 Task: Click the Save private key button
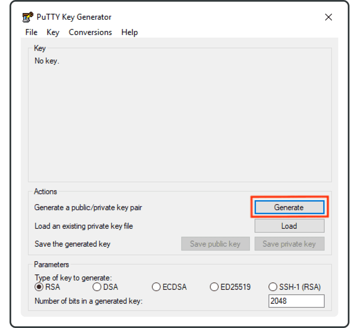tap(289, 244)
